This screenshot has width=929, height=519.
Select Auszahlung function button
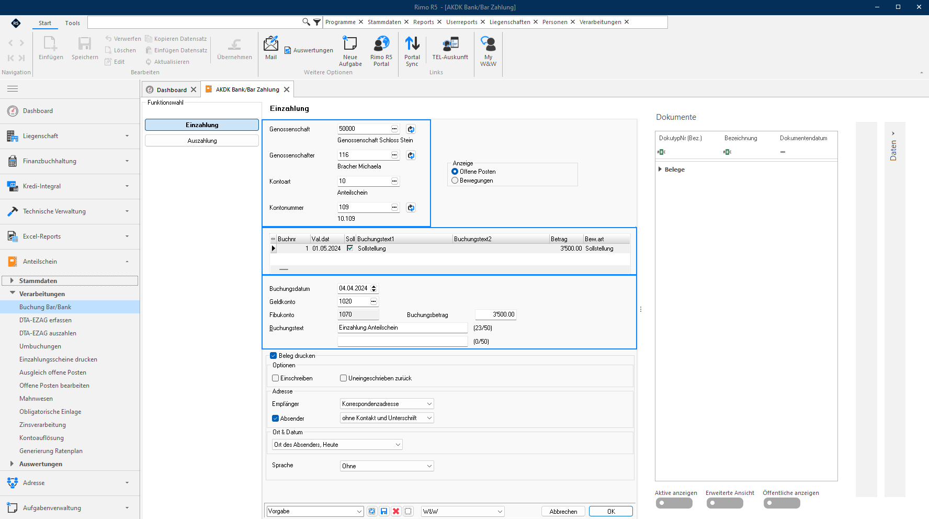pos(202,141)
